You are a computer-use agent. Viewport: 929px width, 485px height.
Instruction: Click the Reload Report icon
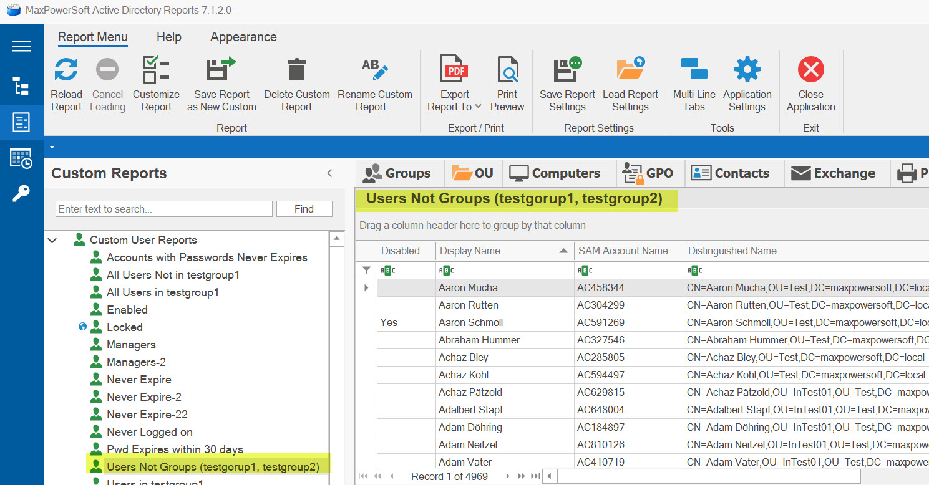click(66, 69)
